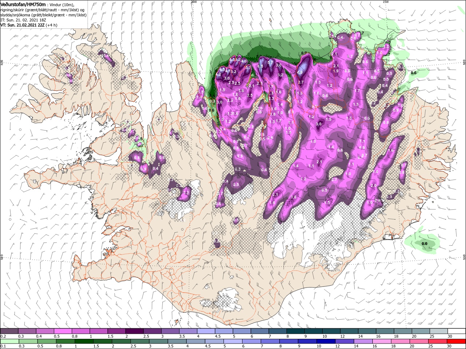The image size is (466, 349).
Task: Click the 4.9 snowfall value
Action: tap(300, 72)
